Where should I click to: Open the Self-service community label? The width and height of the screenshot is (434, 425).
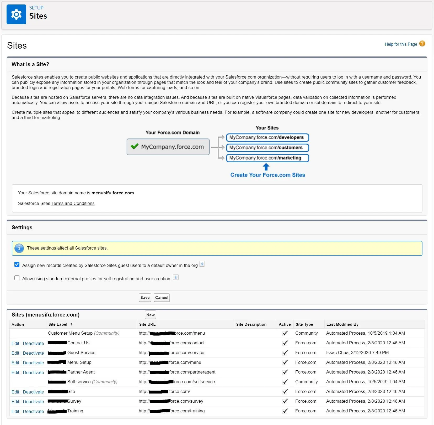click(83, 382)
